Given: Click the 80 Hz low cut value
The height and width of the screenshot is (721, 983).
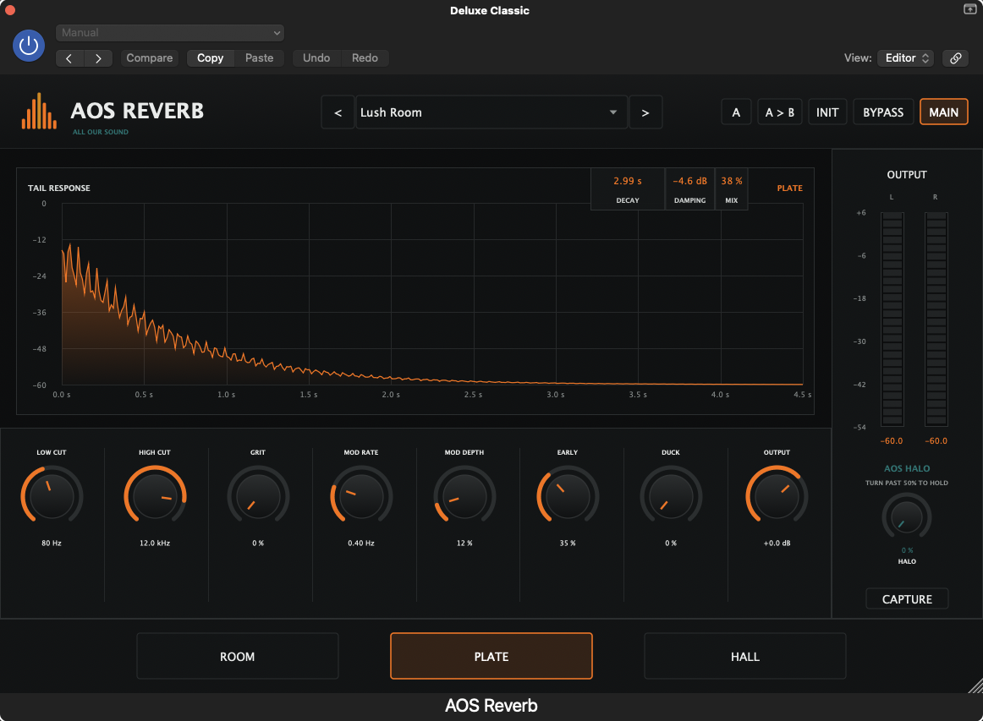Looking at the screenshot, I should pos(52,543).
